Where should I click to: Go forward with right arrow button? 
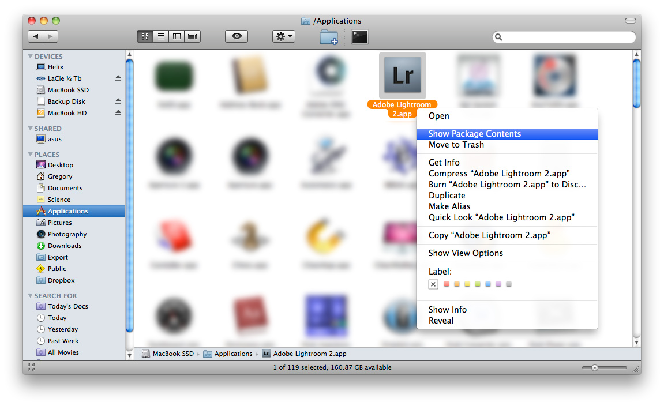point(50,36)
